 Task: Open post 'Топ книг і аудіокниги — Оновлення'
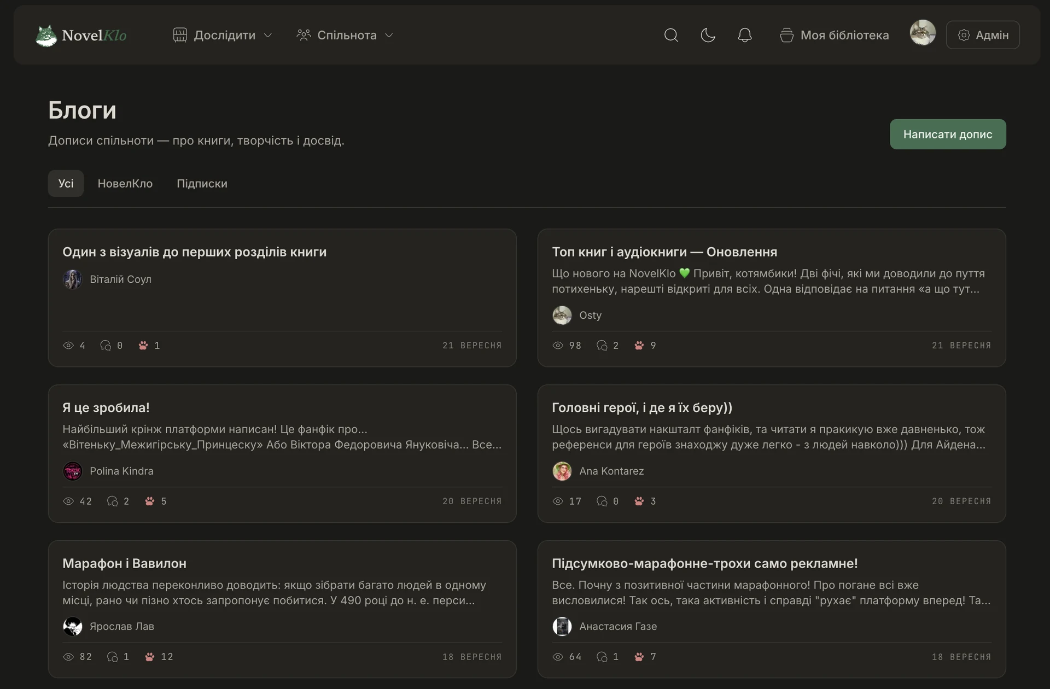(x=664, y=252)
